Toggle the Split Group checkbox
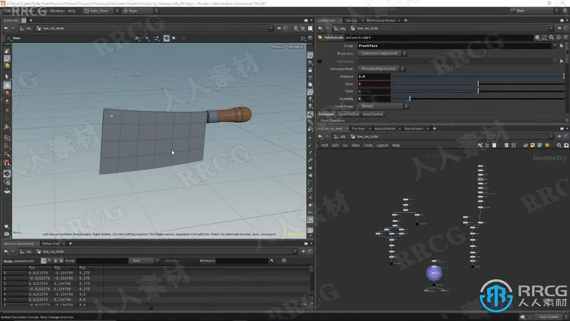Screen dimensions: 570x321 point(319,61)
